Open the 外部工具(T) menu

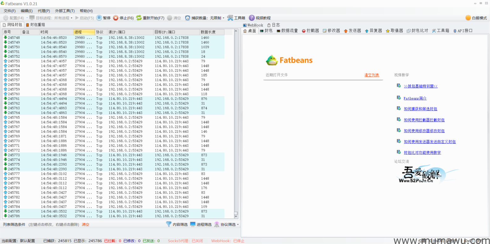point(65,11)
